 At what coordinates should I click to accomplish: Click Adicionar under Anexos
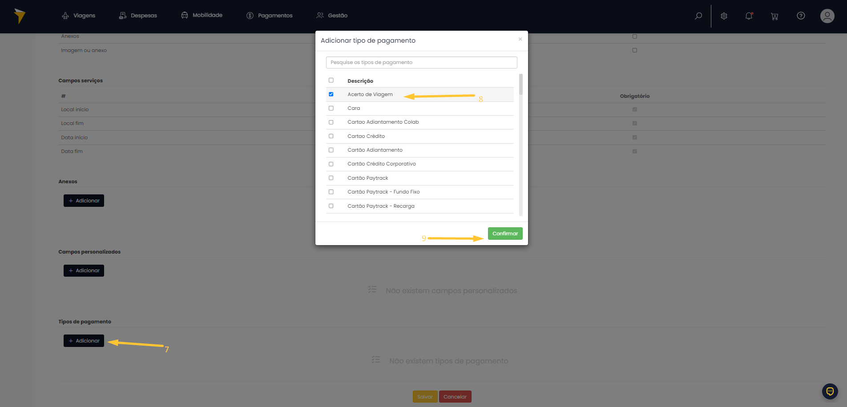coord(84,201)
